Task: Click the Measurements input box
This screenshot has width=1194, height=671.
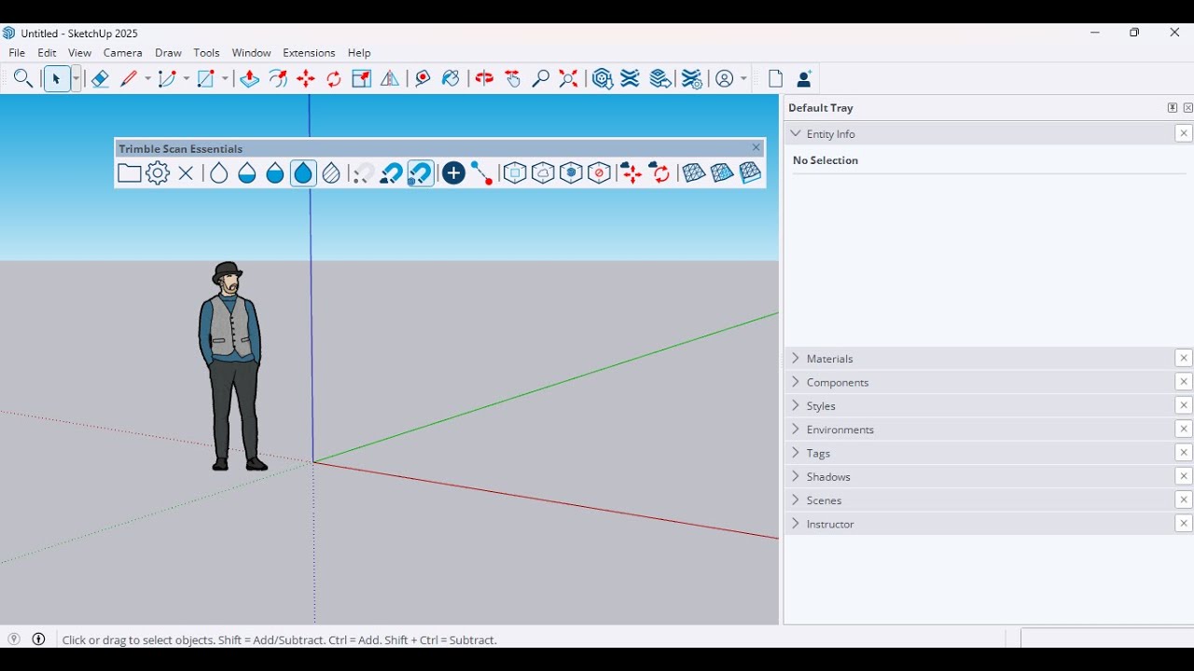Action: pyautogui.click(x=1106, y=639)
